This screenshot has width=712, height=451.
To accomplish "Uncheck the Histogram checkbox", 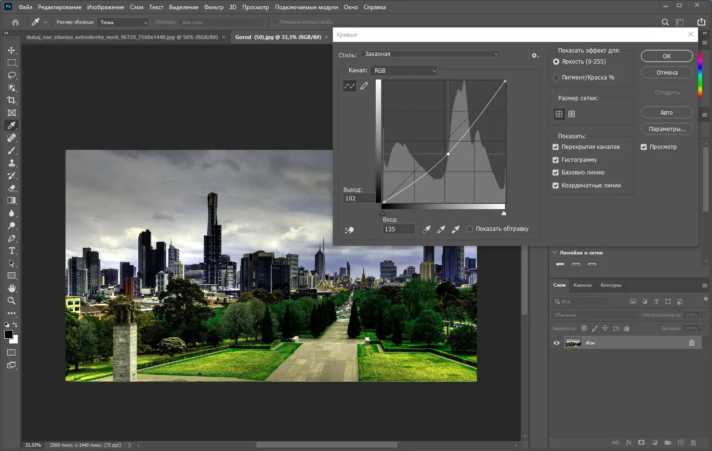I will tap(555, 159).
